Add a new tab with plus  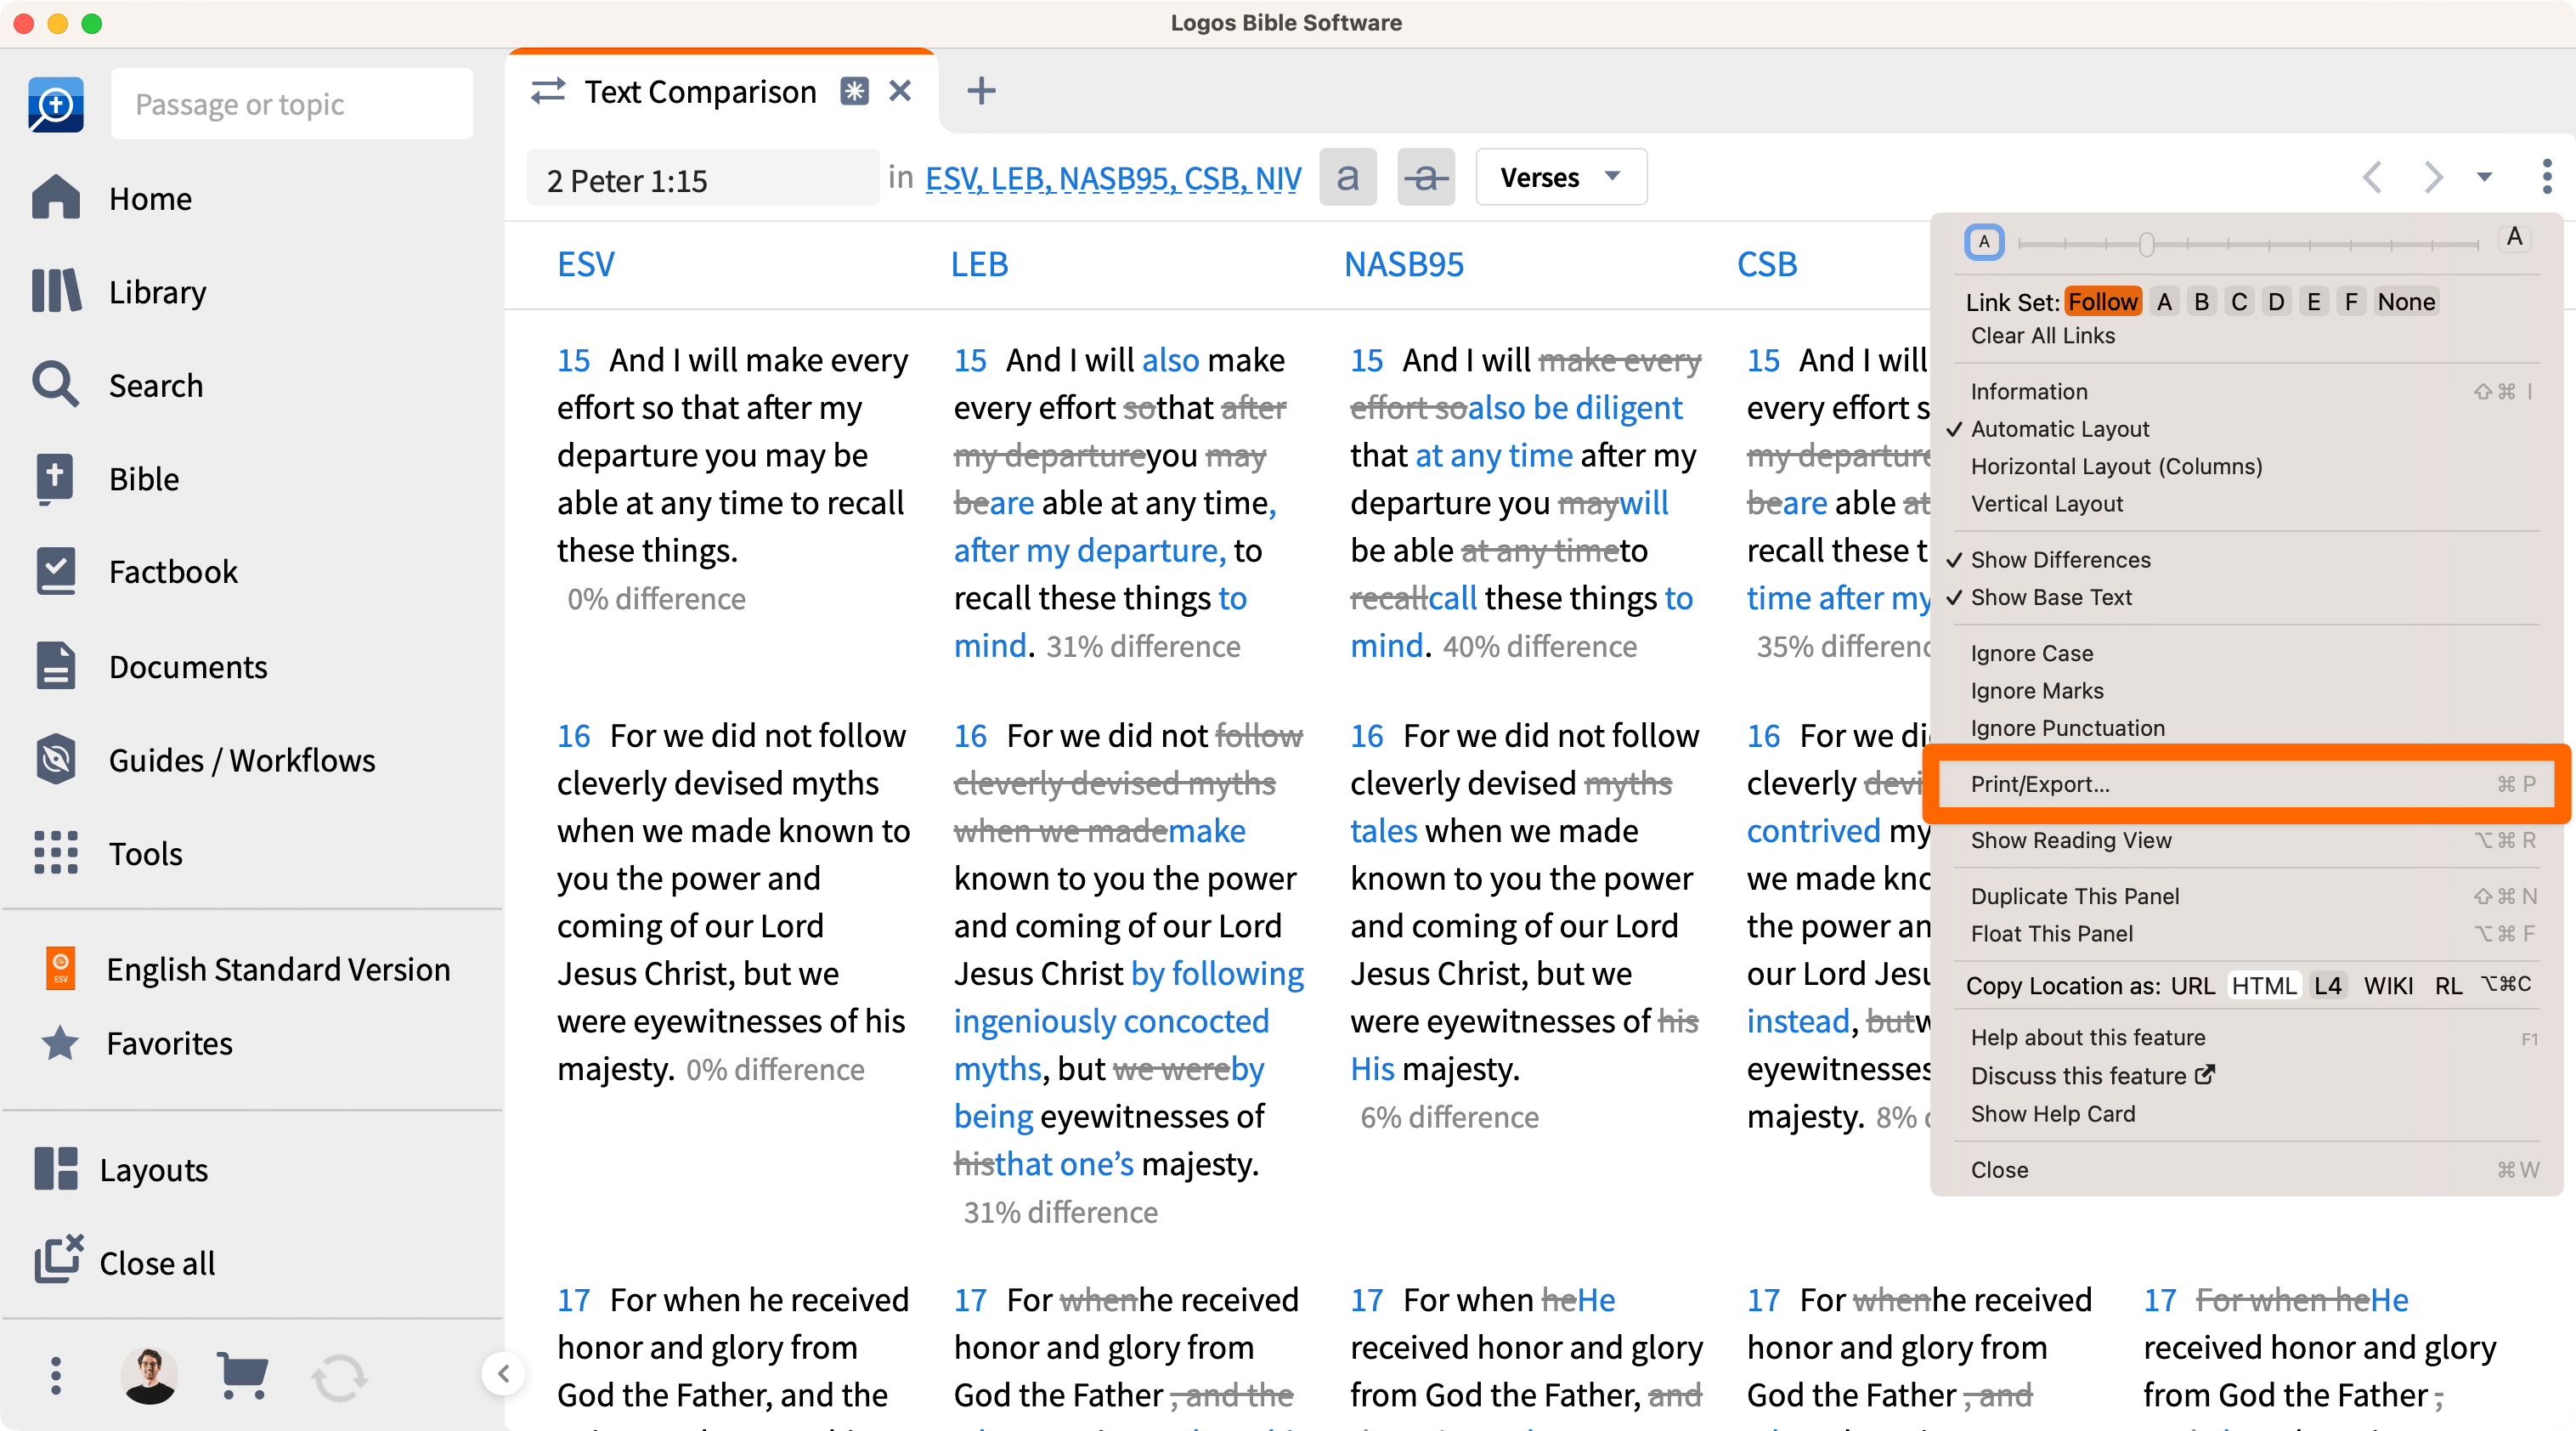pos(981,91)
